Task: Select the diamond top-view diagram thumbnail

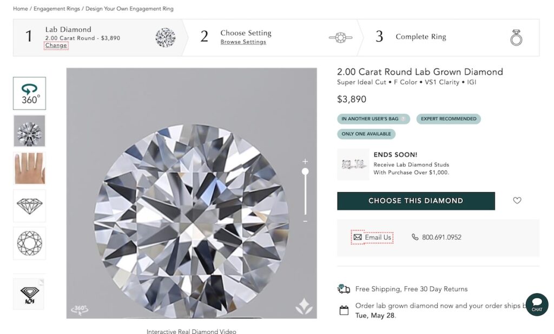Action: pyautogui.click(x=29, y=244)
